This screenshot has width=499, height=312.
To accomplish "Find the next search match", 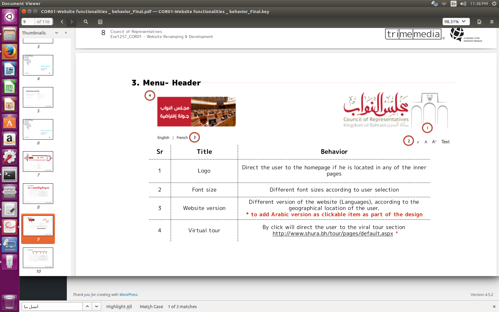I will tap(97, 306).
